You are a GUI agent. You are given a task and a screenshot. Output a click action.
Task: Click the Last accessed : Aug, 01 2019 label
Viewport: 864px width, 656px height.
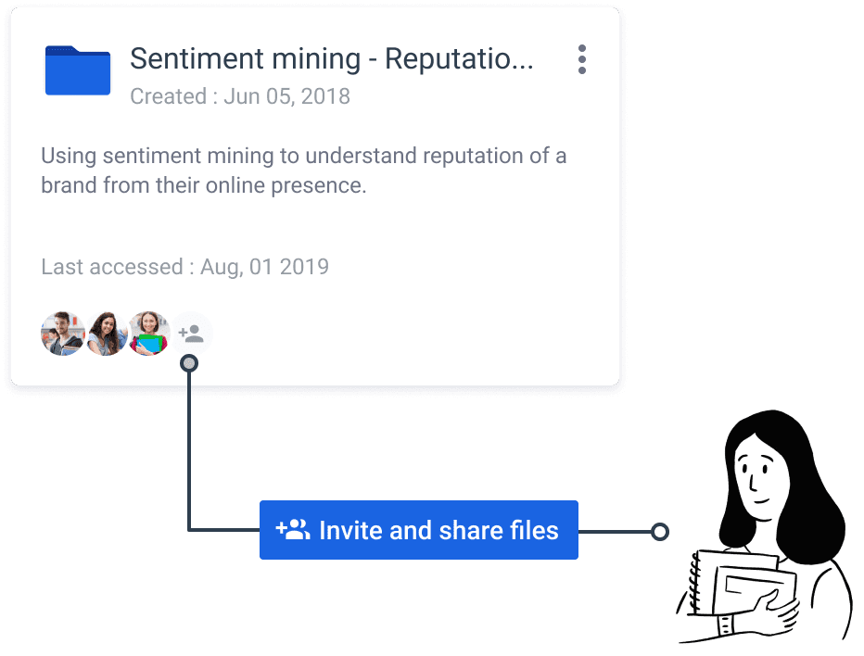click(184, 267)
